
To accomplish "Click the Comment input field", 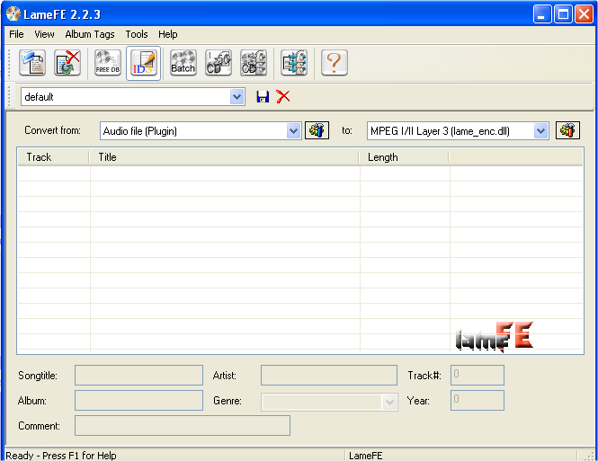I will pos(183,426).
